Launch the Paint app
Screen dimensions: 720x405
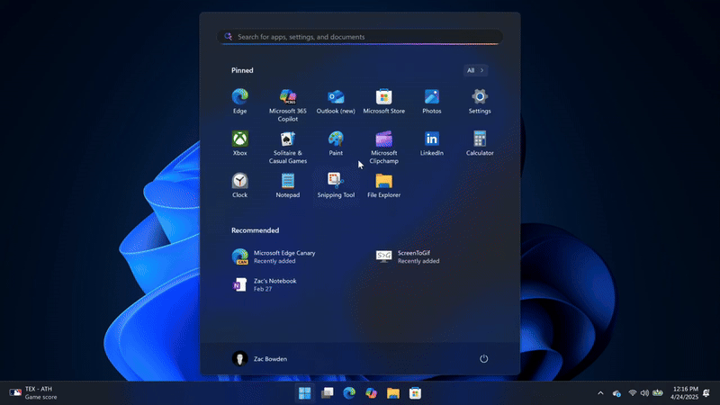click(336, 143)
